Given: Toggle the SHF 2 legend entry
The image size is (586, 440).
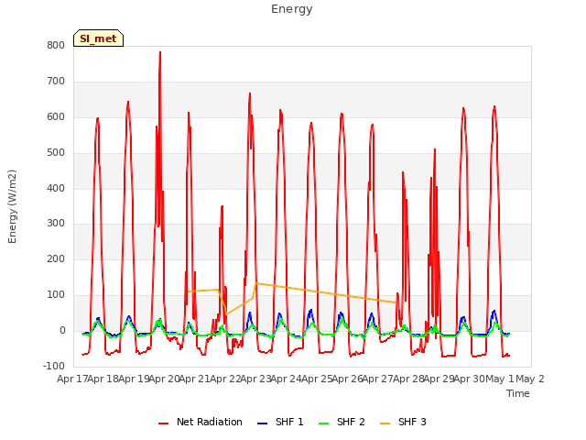Looking at the screenshot, I should click(x=342, y=422).
